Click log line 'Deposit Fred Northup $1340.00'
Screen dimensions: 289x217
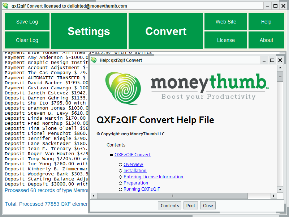coord(47,123)
